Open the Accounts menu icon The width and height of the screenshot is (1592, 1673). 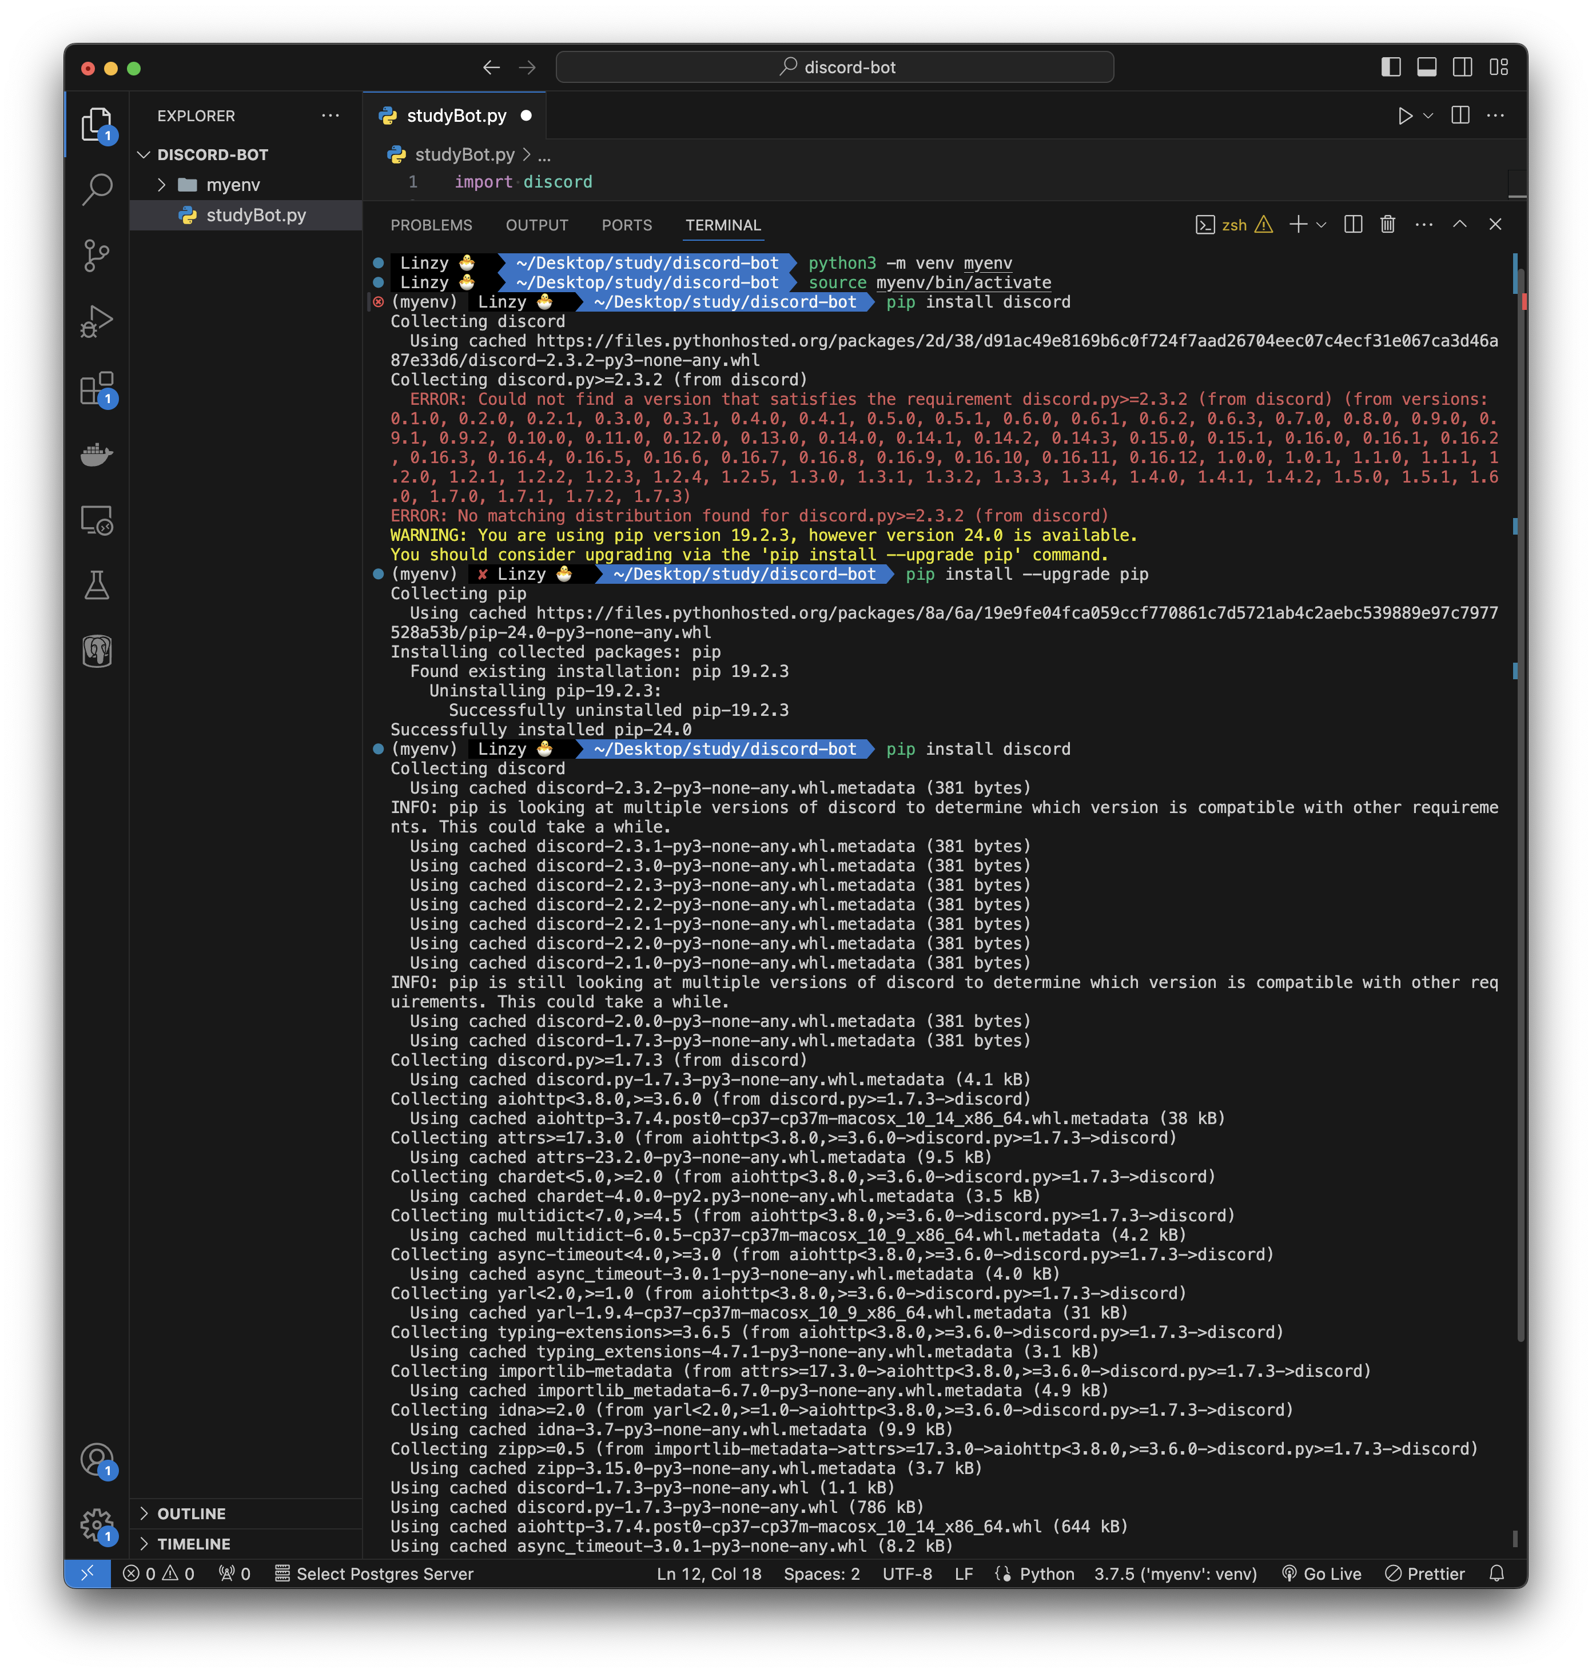(97, 1460)
